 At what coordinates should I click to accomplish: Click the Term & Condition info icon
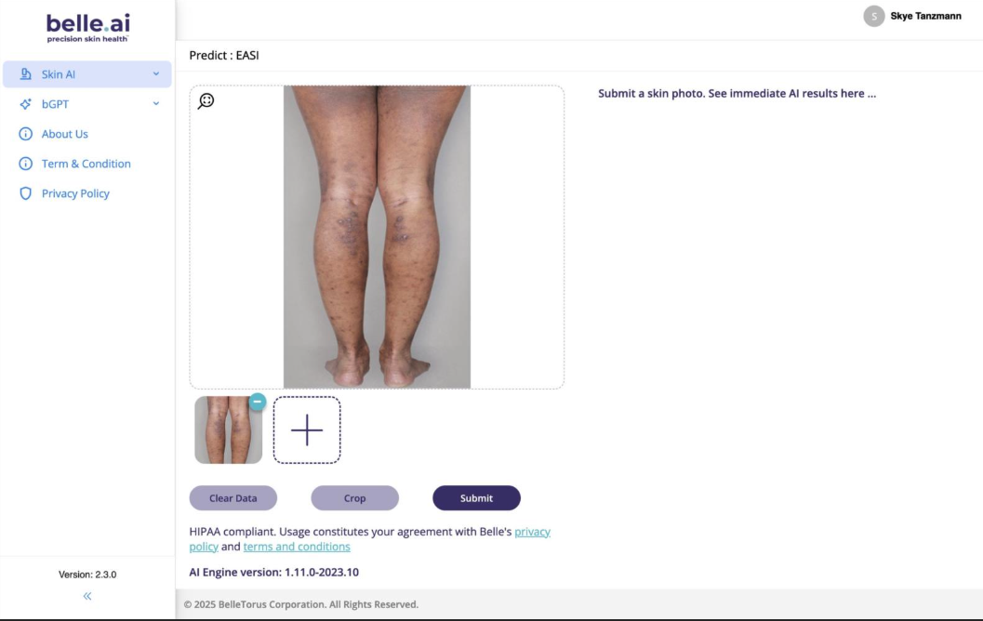click(26, 164)
